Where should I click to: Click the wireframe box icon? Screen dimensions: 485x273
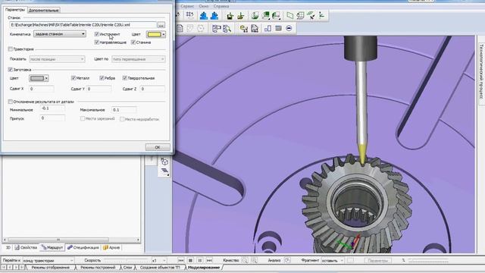pyautogui.click(x=300, y=15)
